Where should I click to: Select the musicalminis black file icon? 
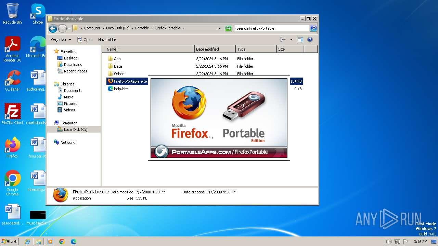point(38,217)
